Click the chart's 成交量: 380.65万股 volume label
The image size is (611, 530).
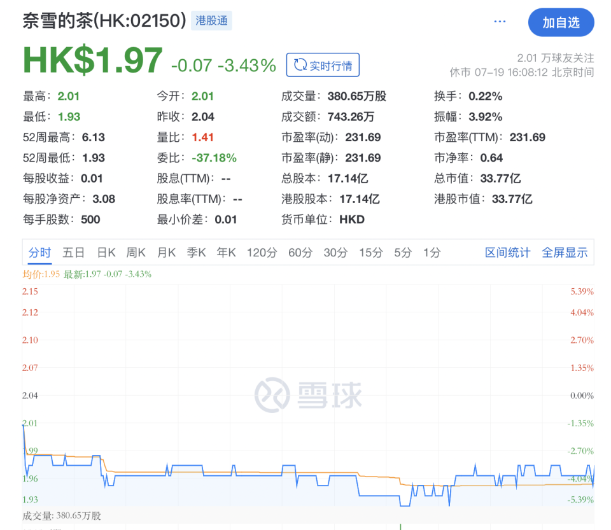(x=62, y=516)
